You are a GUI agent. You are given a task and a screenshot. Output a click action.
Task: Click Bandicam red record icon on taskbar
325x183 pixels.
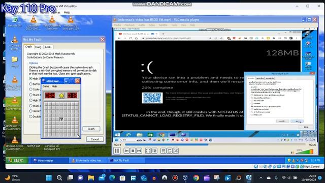175,178
